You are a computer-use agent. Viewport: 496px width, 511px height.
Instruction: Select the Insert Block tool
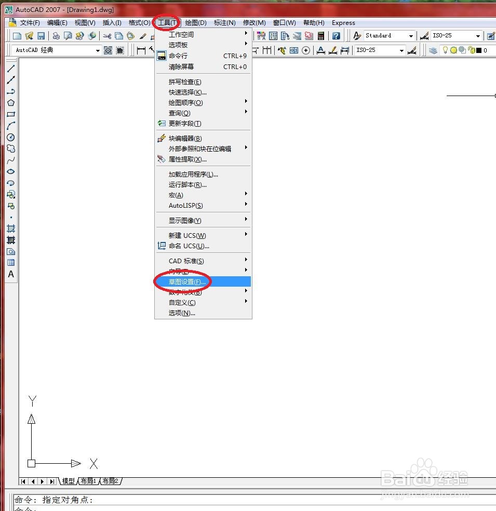click(x=11, y=195)
